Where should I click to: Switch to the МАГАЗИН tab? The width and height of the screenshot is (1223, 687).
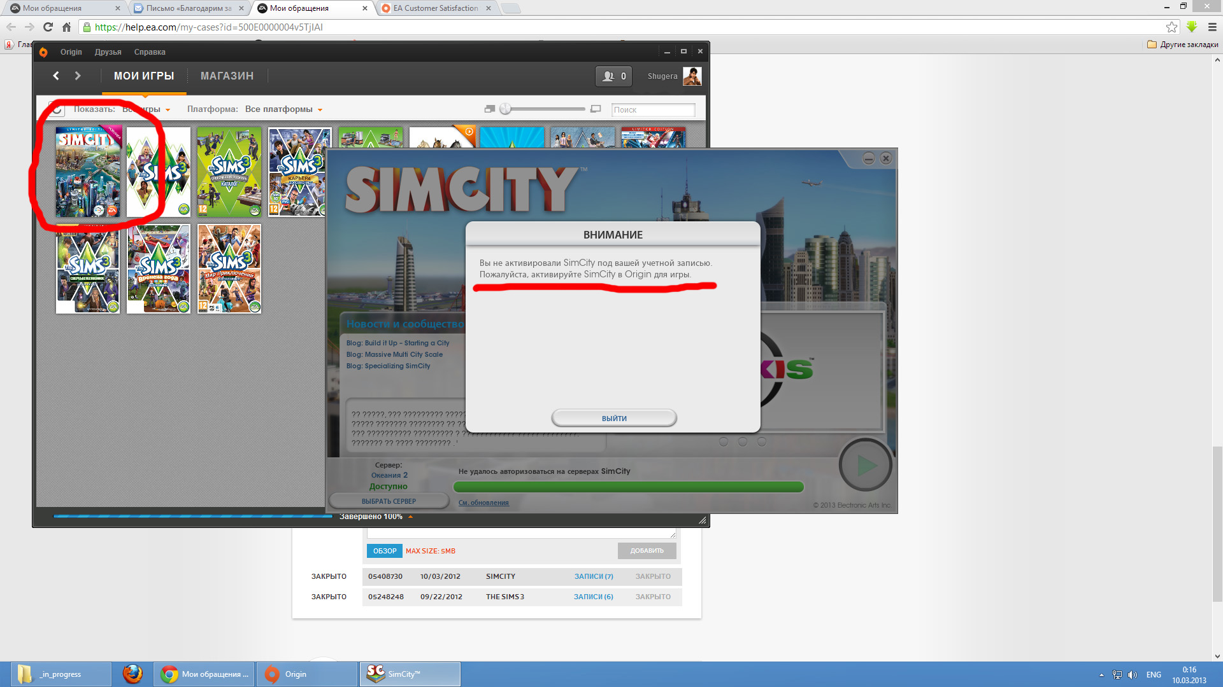click(227, 76)
